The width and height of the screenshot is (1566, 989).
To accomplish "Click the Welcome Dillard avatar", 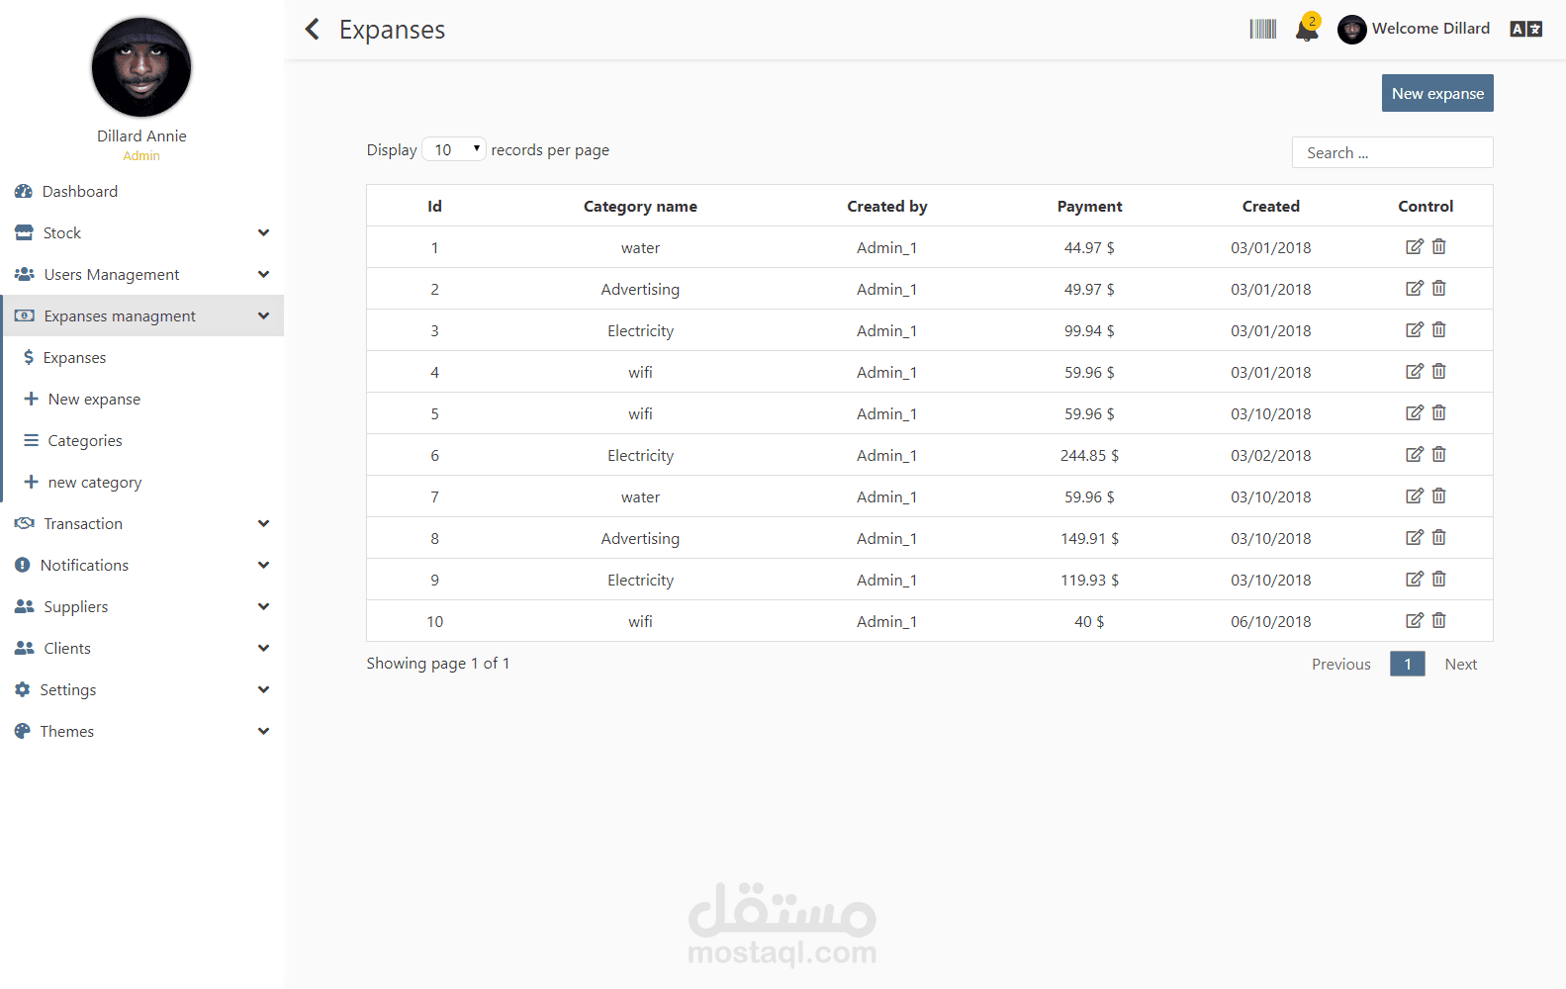I will point(1352,30).
